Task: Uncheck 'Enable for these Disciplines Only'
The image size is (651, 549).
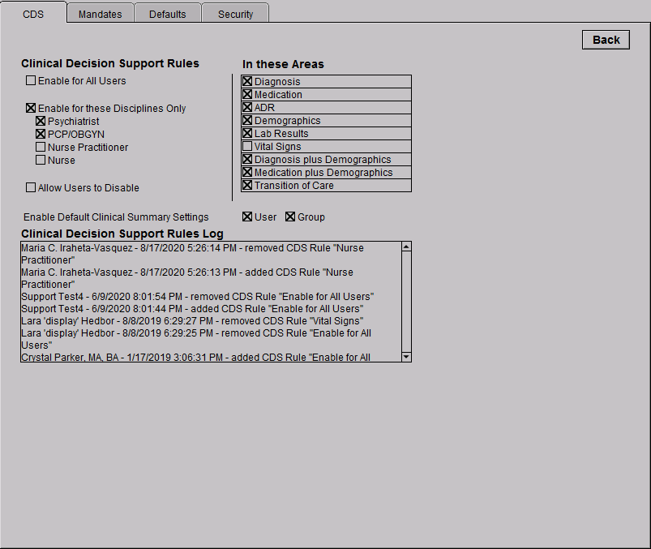Action: coord(31,109)
